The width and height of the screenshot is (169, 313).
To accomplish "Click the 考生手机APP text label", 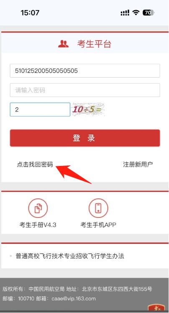I will [98, 225].
